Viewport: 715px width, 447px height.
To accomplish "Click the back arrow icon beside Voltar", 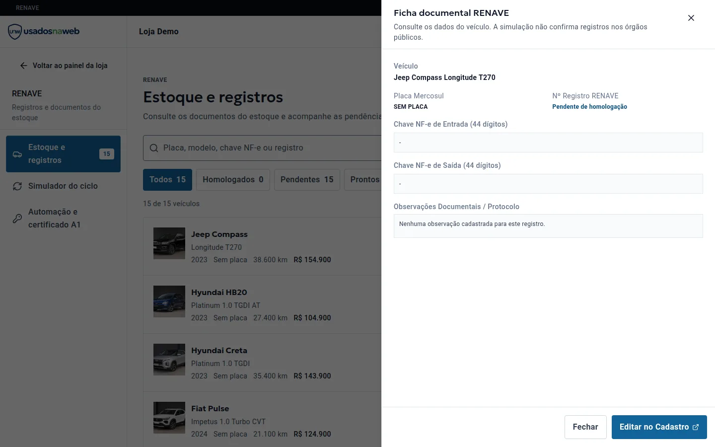I will [x=24, y=66].
